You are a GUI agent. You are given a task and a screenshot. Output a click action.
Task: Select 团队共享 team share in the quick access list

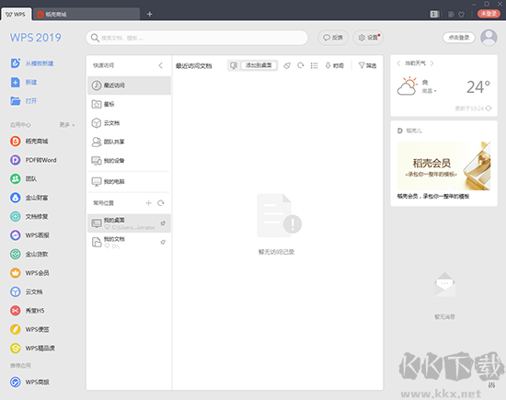(x=129, y=142)
